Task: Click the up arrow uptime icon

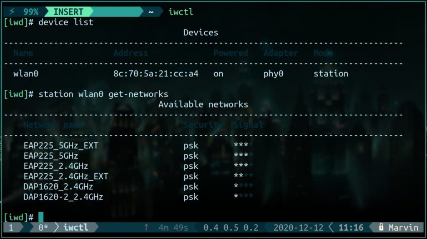Action: (146, 227)
